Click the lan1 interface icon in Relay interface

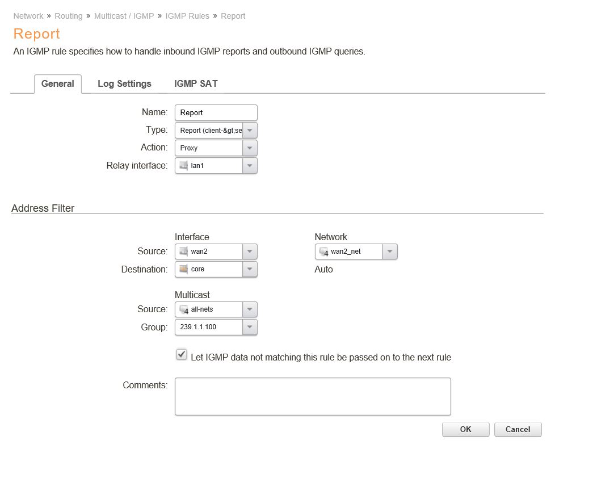coord(183,166)
